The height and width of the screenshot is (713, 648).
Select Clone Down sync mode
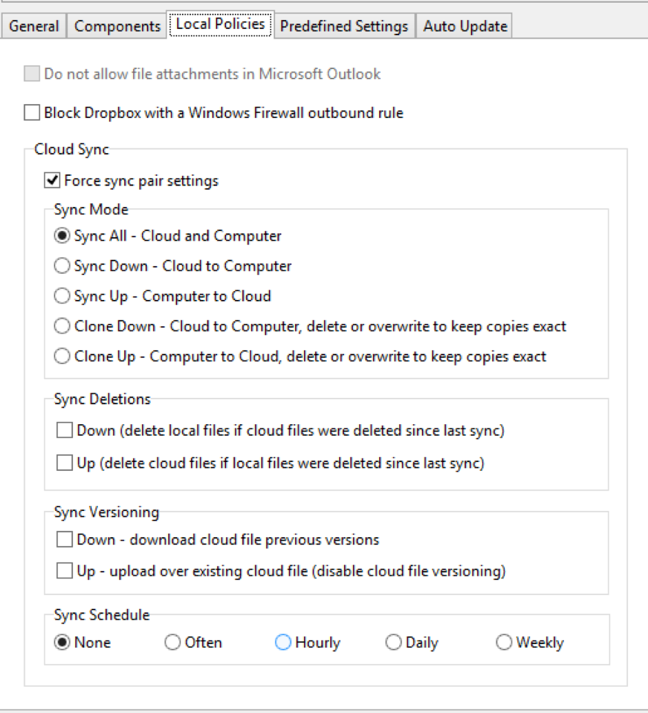pyautogui.click(x=62, y=326)
